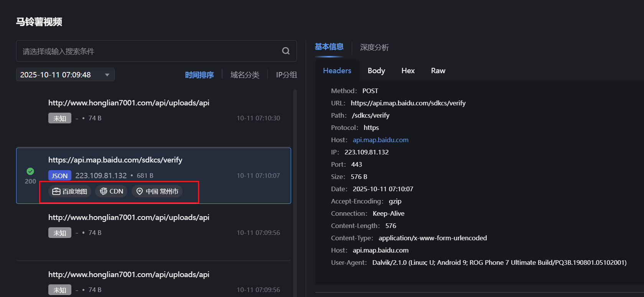Open the date time dropdown arrow
Image resolution: width=644 pixels, height=297 pixels.
point(107,75)
